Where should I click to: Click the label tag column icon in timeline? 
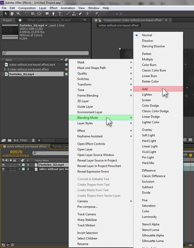[23, 160]
